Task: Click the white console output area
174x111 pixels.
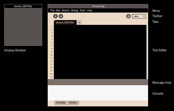Action: coord(98,93)
